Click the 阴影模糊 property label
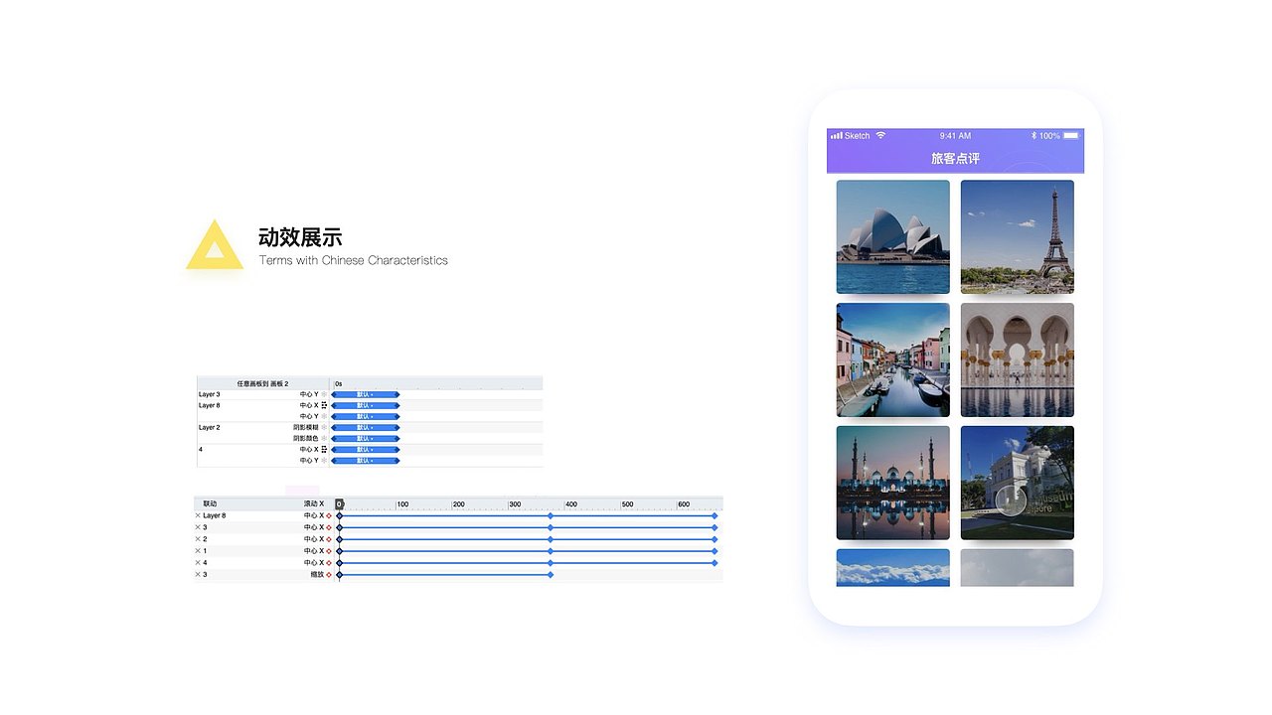 click(x=305, y=427)
